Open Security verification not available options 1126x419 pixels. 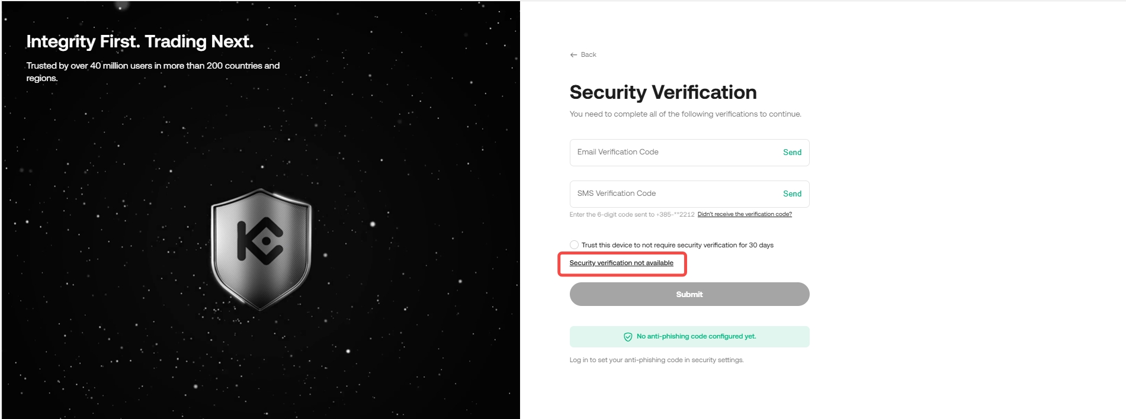click(x=622, y=262)
